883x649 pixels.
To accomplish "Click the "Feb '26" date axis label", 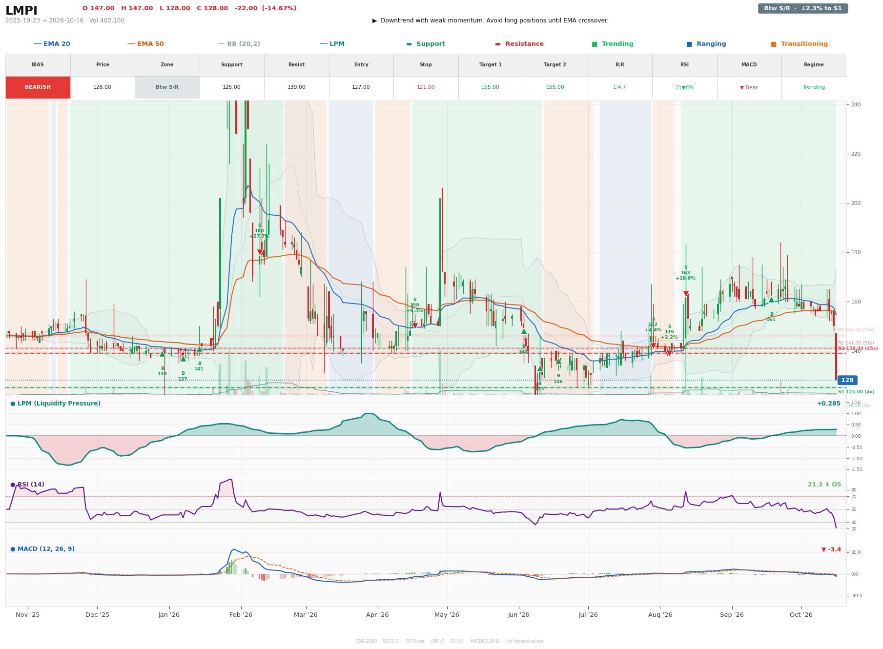I will click(241, 615).
